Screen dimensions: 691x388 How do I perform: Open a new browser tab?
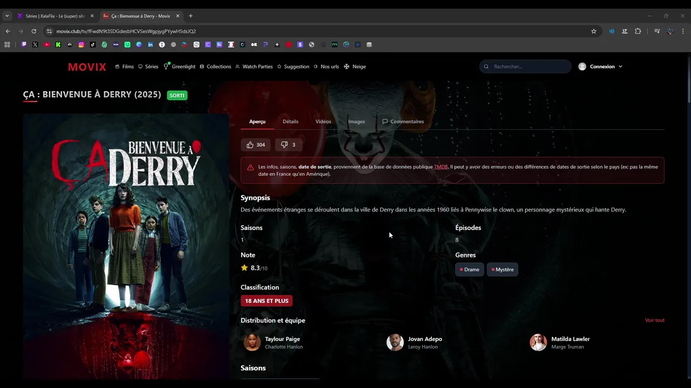tap(191, 16)
